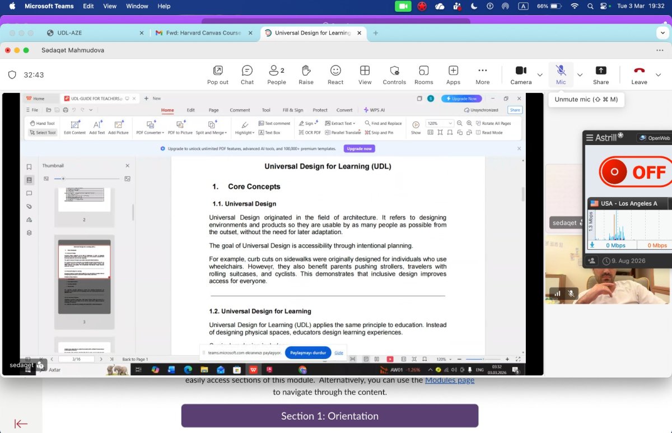Open the View layout options
The width and height of the screenshot is (672, 433).
(x=365, y=75)
